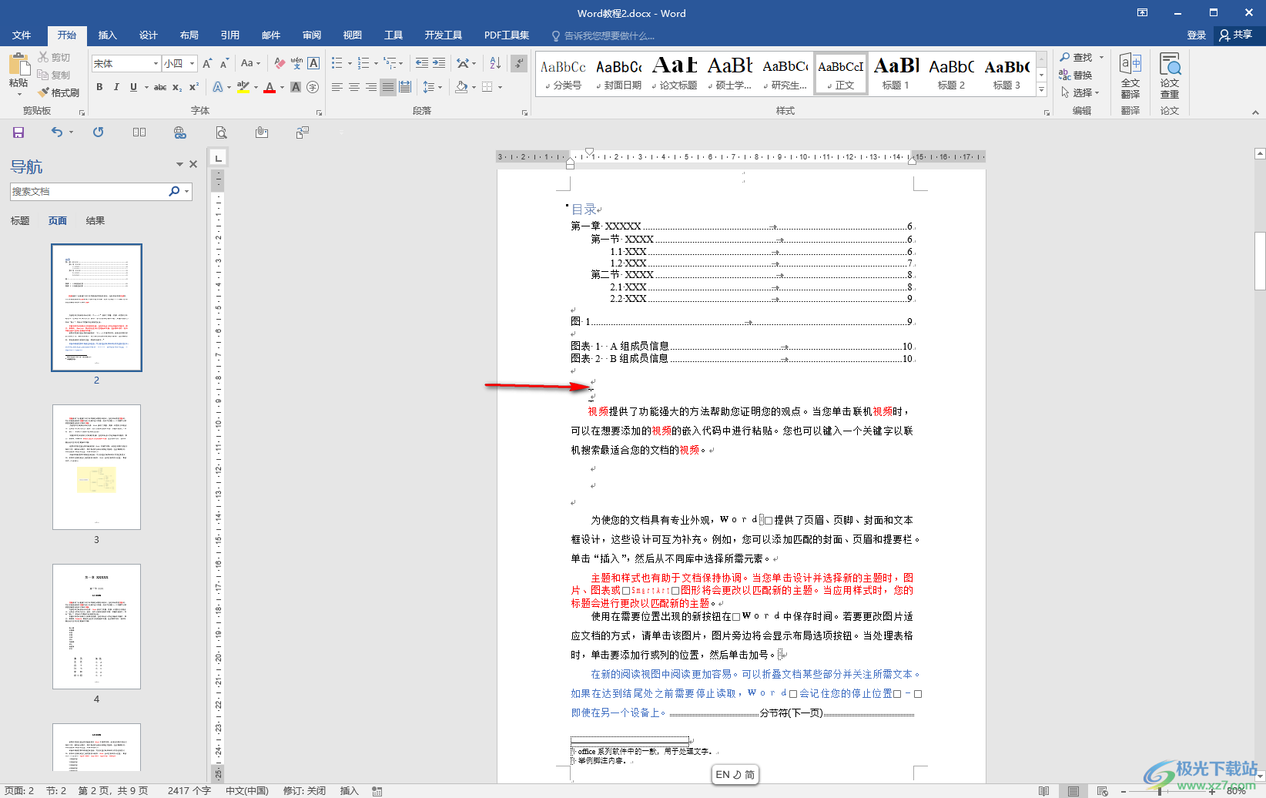Viewport: 1266px width, 798px height.
Task: Adjust the zoom slider handle
Action: click(x=1160, y=791)
